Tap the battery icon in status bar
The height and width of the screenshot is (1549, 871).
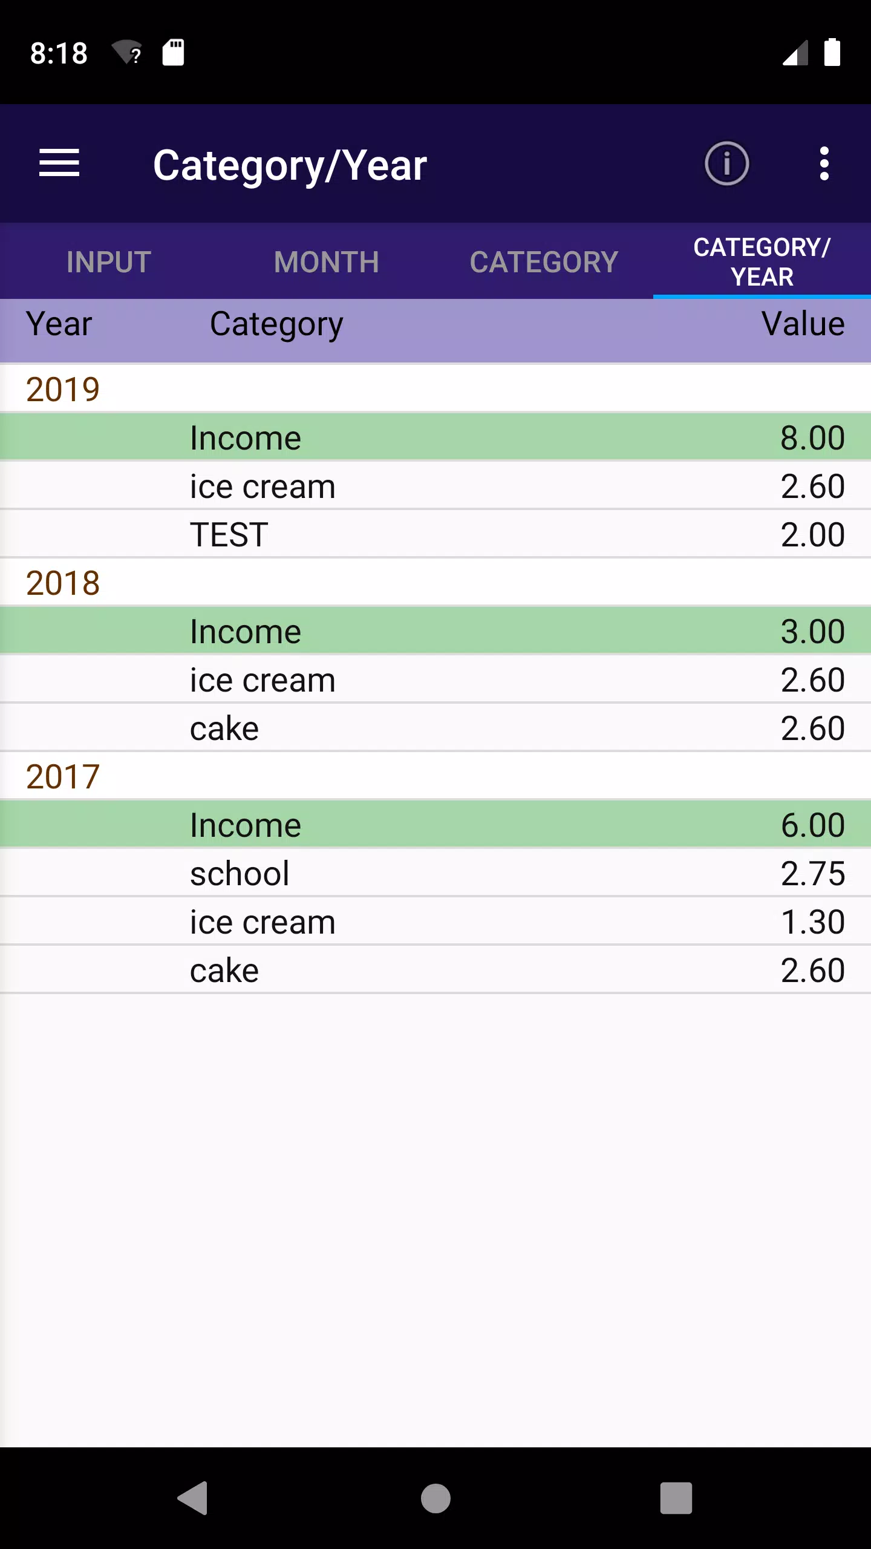tap(832, 52)
